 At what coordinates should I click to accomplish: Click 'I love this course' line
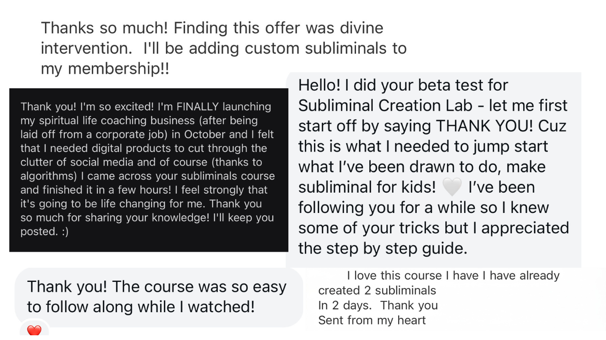[x=453, y=276]
